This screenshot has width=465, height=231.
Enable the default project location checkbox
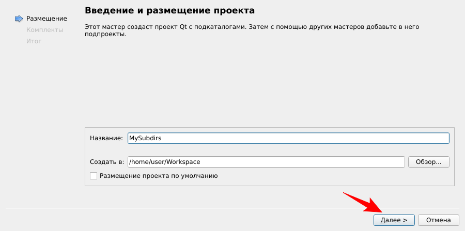pos(94,176)
